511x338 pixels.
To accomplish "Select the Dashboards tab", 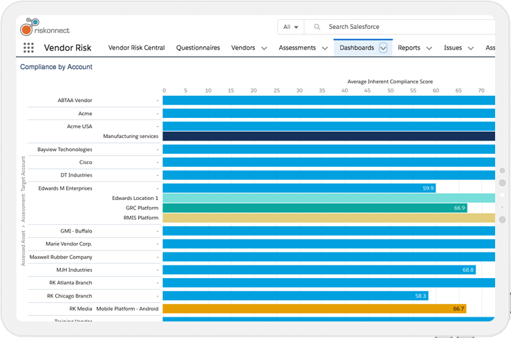I will 357,48.
